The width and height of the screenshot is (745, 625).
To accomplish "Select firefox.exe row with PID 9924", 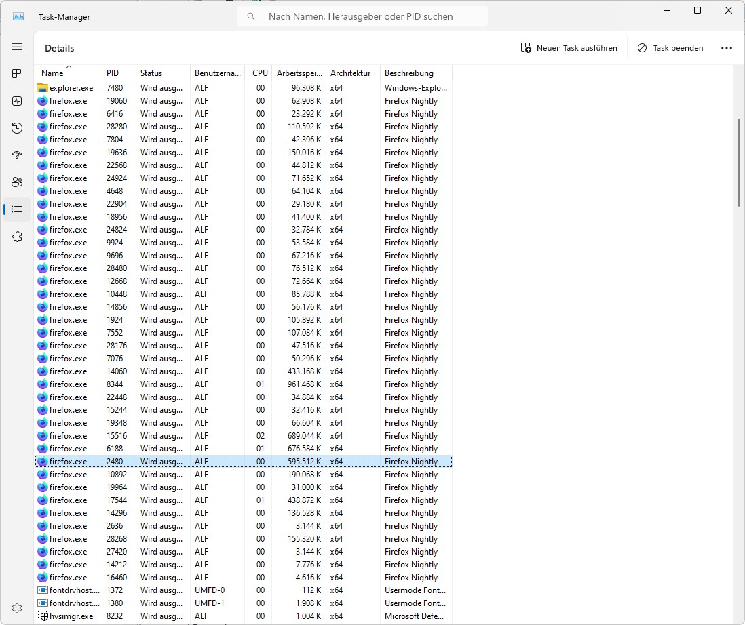I will coord(244,243).
